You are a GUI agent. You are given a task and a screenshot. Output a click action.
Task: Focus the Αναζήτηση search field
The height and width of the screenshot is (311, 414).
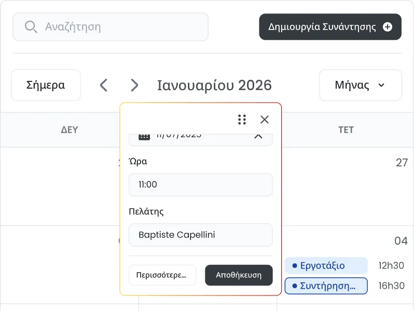point(111,27)
